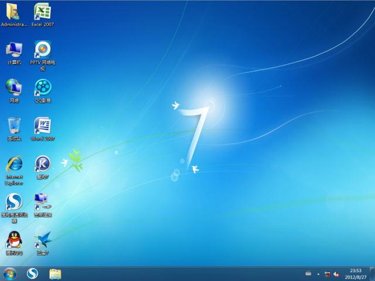Launch the QQ影音 player shortcut

point(43,91)
